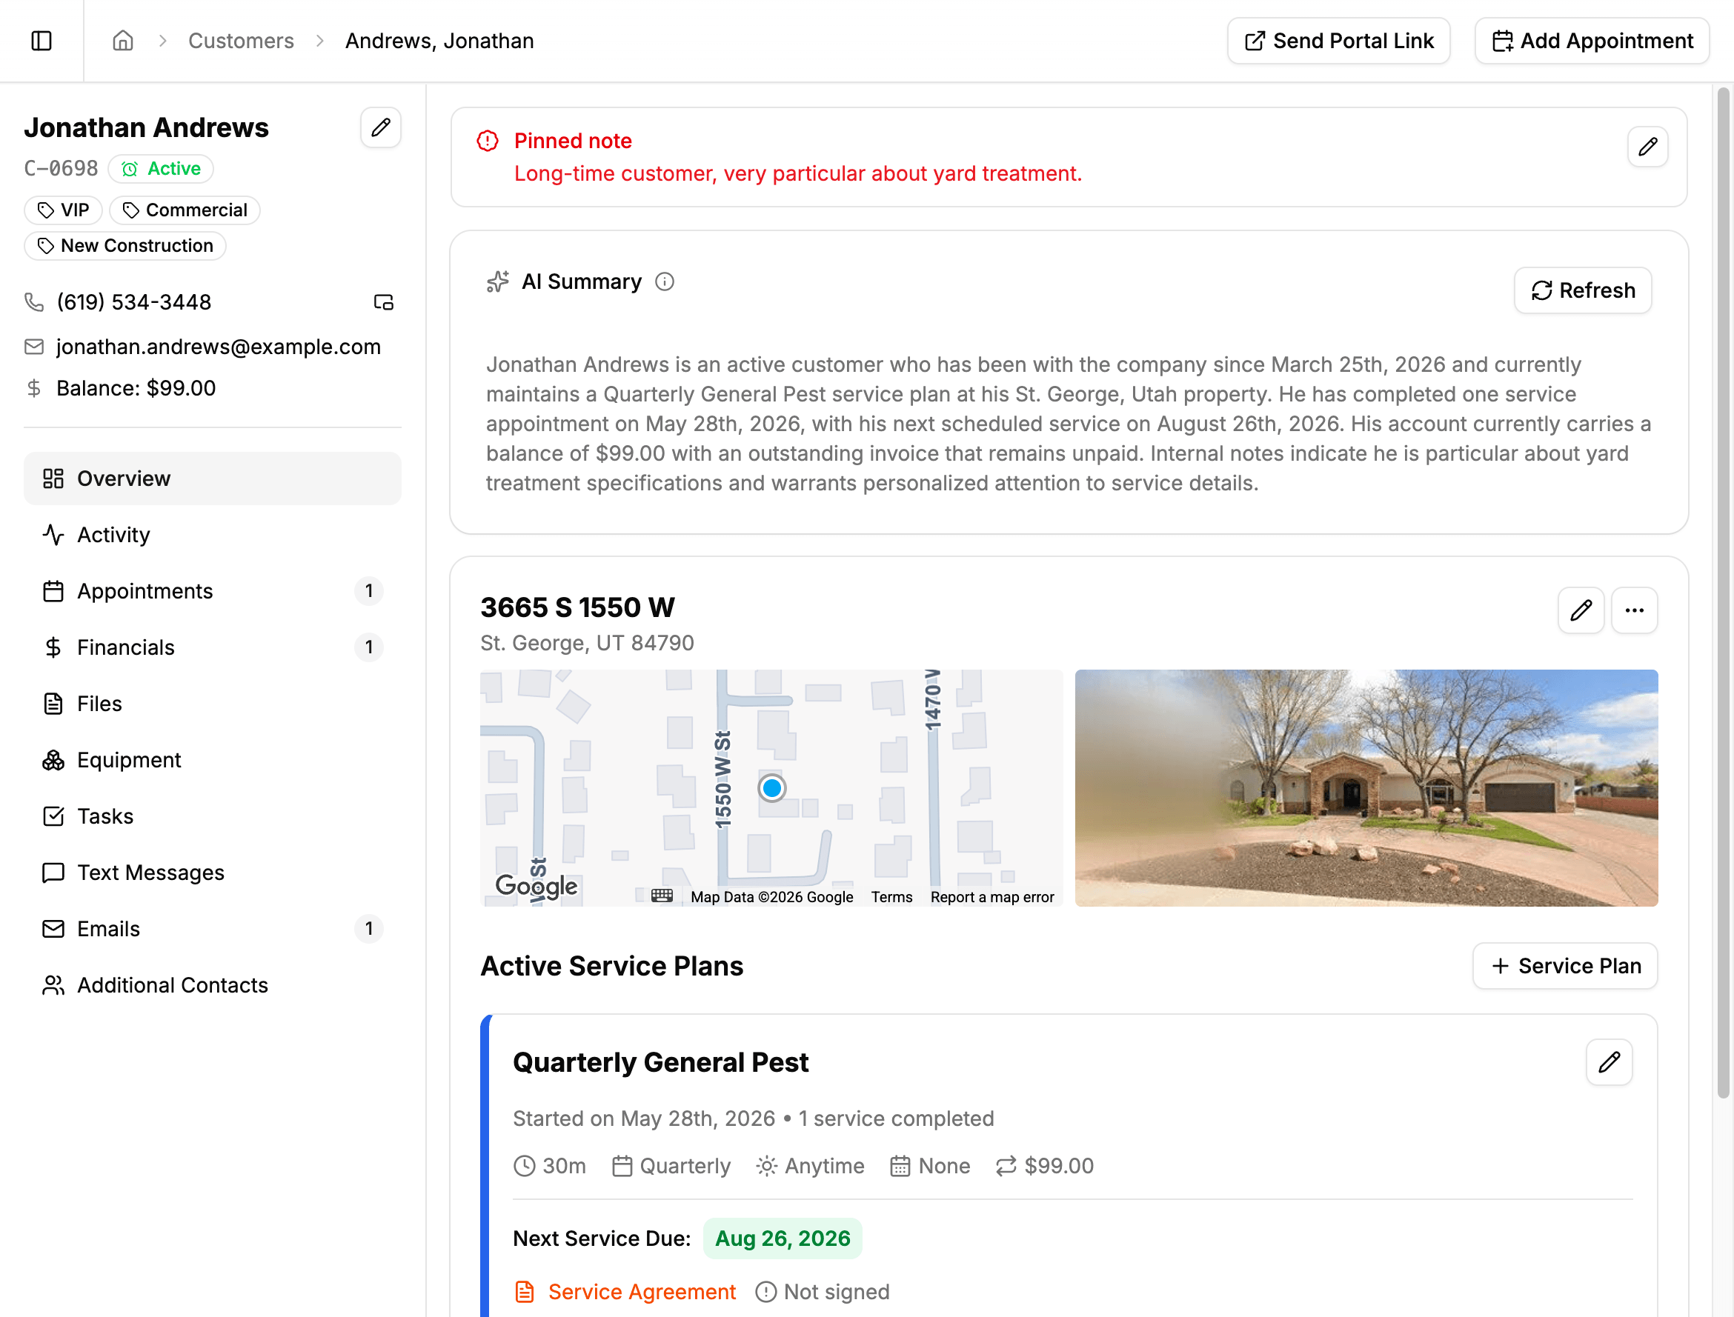This screenshot has height=1317, width=1734.
Task: Click the phone icon beside the number
Action: (34, 301)
